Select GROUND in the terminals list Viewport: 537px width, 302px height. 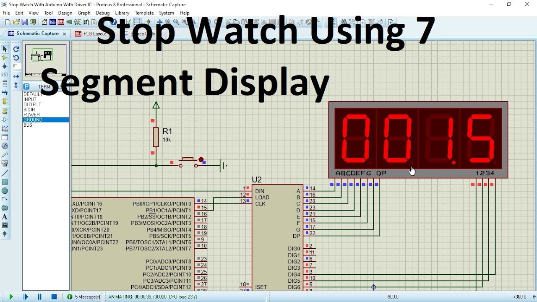tap(46, 120)
